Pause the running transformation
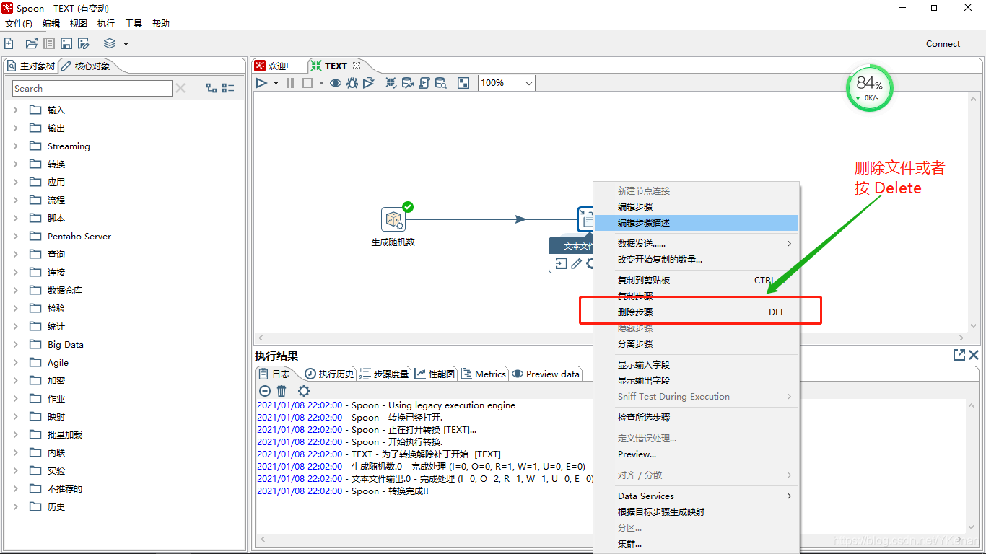The height and width of the screenshot is (554, 986). pos(290,83)
